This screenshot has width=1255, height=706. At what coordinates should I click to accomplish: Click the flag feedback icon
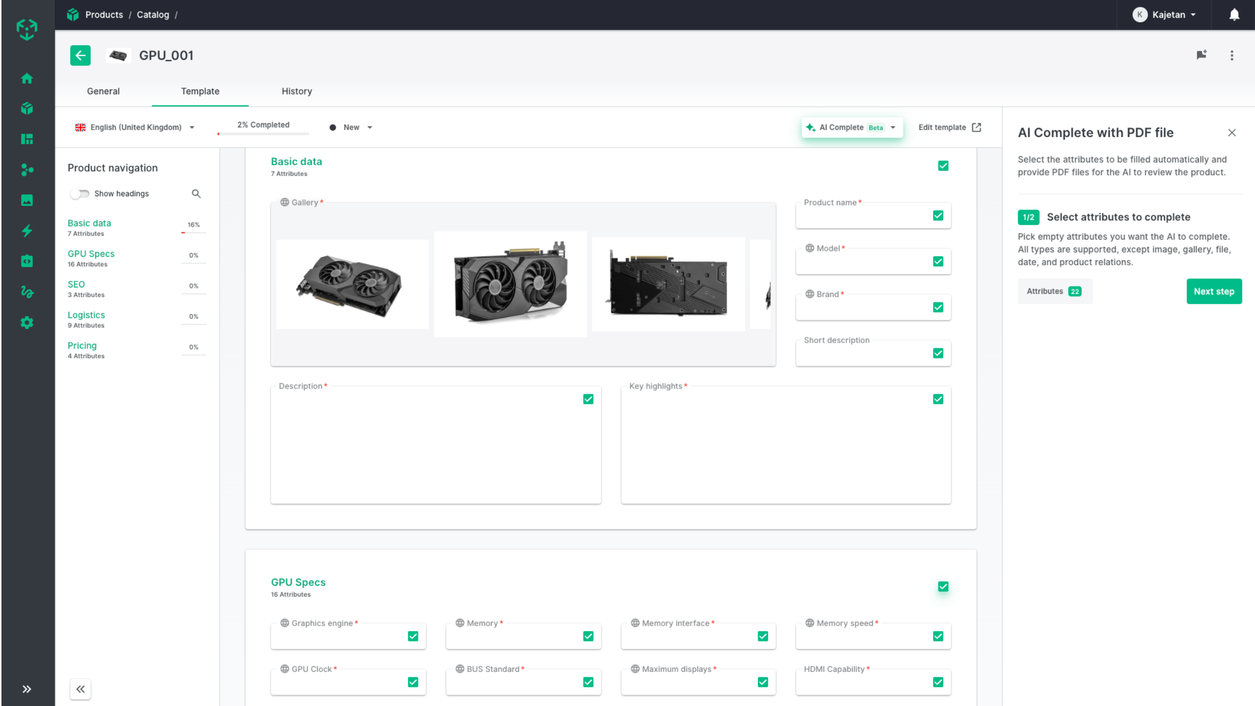tap(1201, 55)
